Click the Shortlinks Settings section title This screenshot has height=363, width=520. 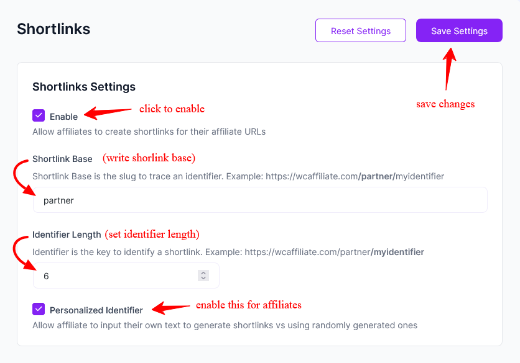[x=84, y=87]
